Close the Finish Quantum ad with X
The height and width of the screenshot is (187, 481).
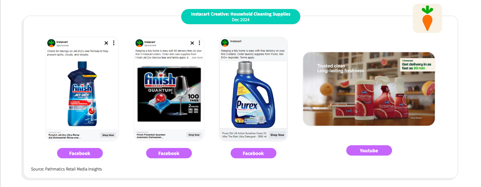click(x=192, y=43)
